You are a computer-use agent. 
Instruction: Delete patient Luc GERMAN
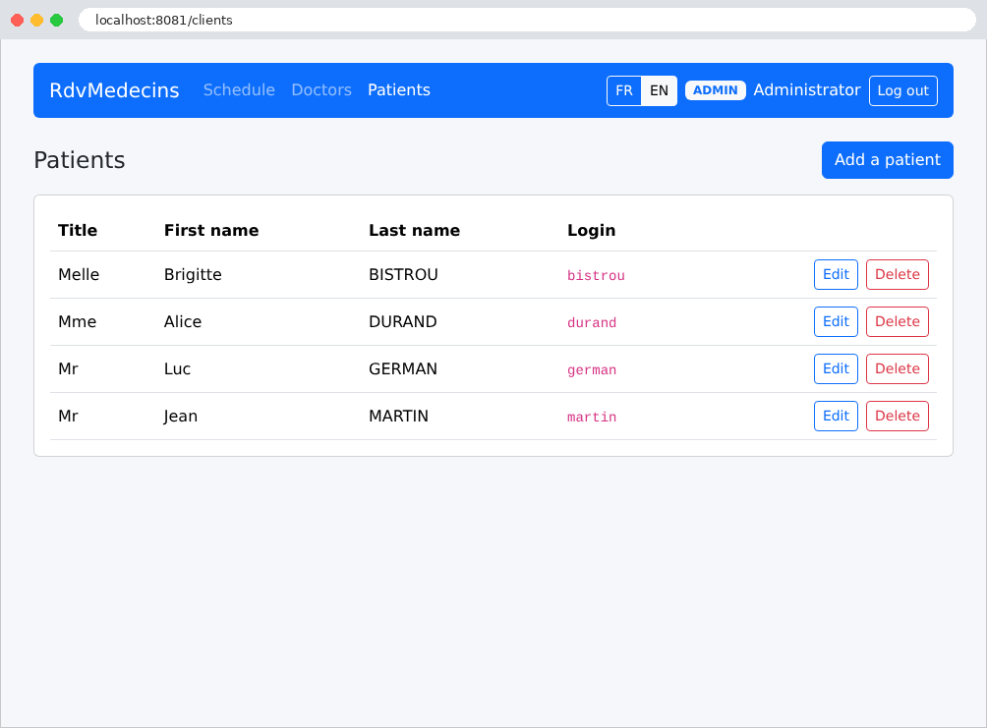[x=898, y=368]
